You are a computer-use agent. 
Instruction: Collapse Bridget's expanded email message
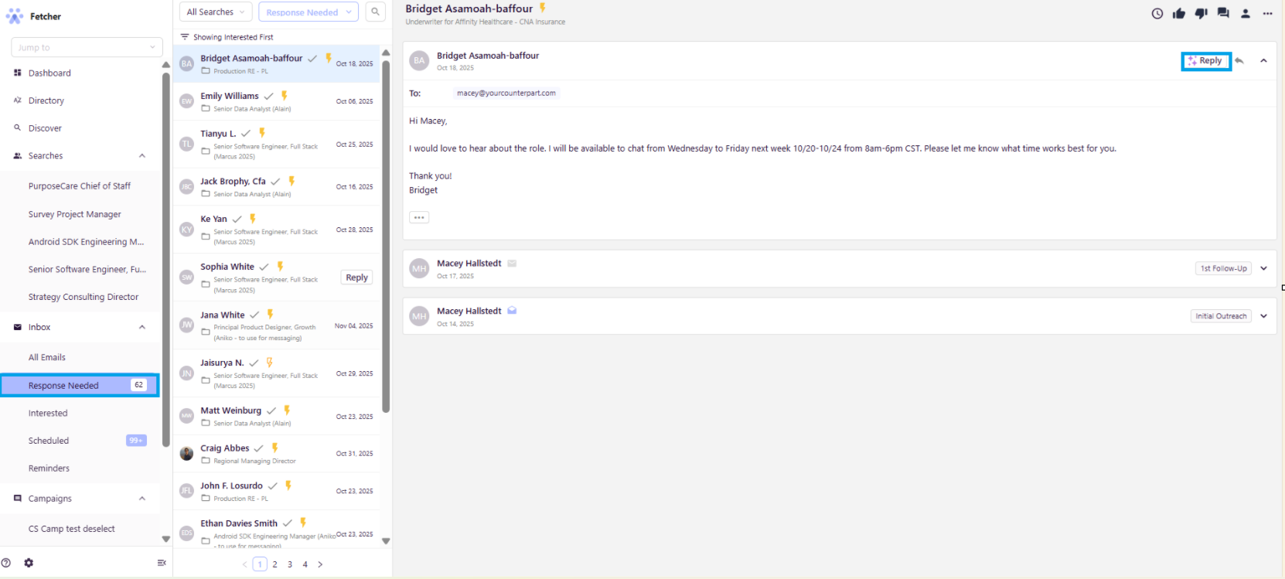[x=1263, y=60]
